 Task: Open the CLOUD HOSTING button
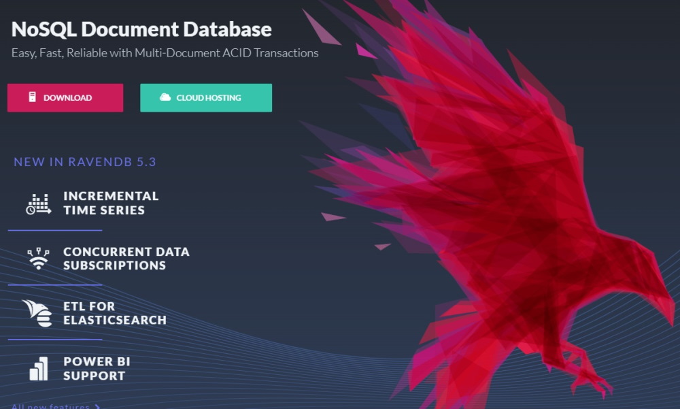(206, 98)
